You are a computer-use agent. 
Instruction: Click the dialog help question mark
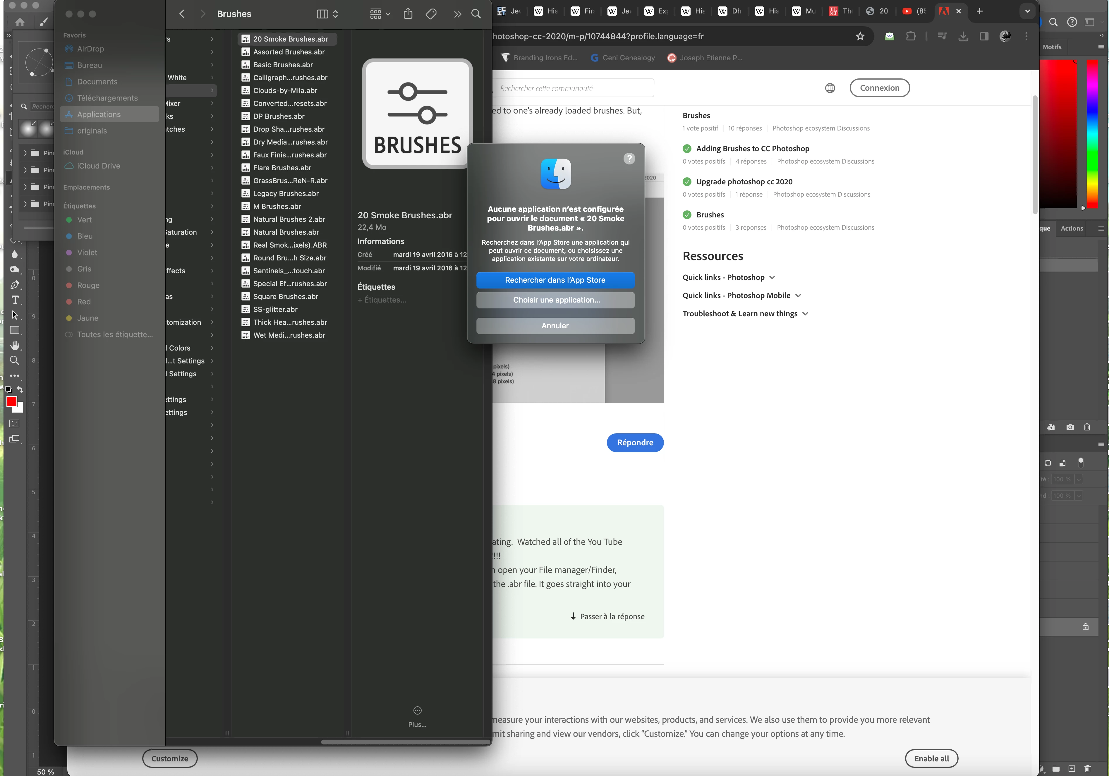pyautogui.click(x=629, y=158)
